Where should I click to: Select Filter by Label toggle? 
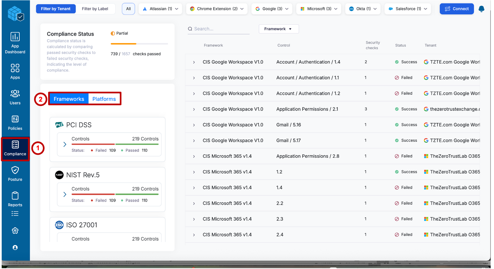pos(95,9)
